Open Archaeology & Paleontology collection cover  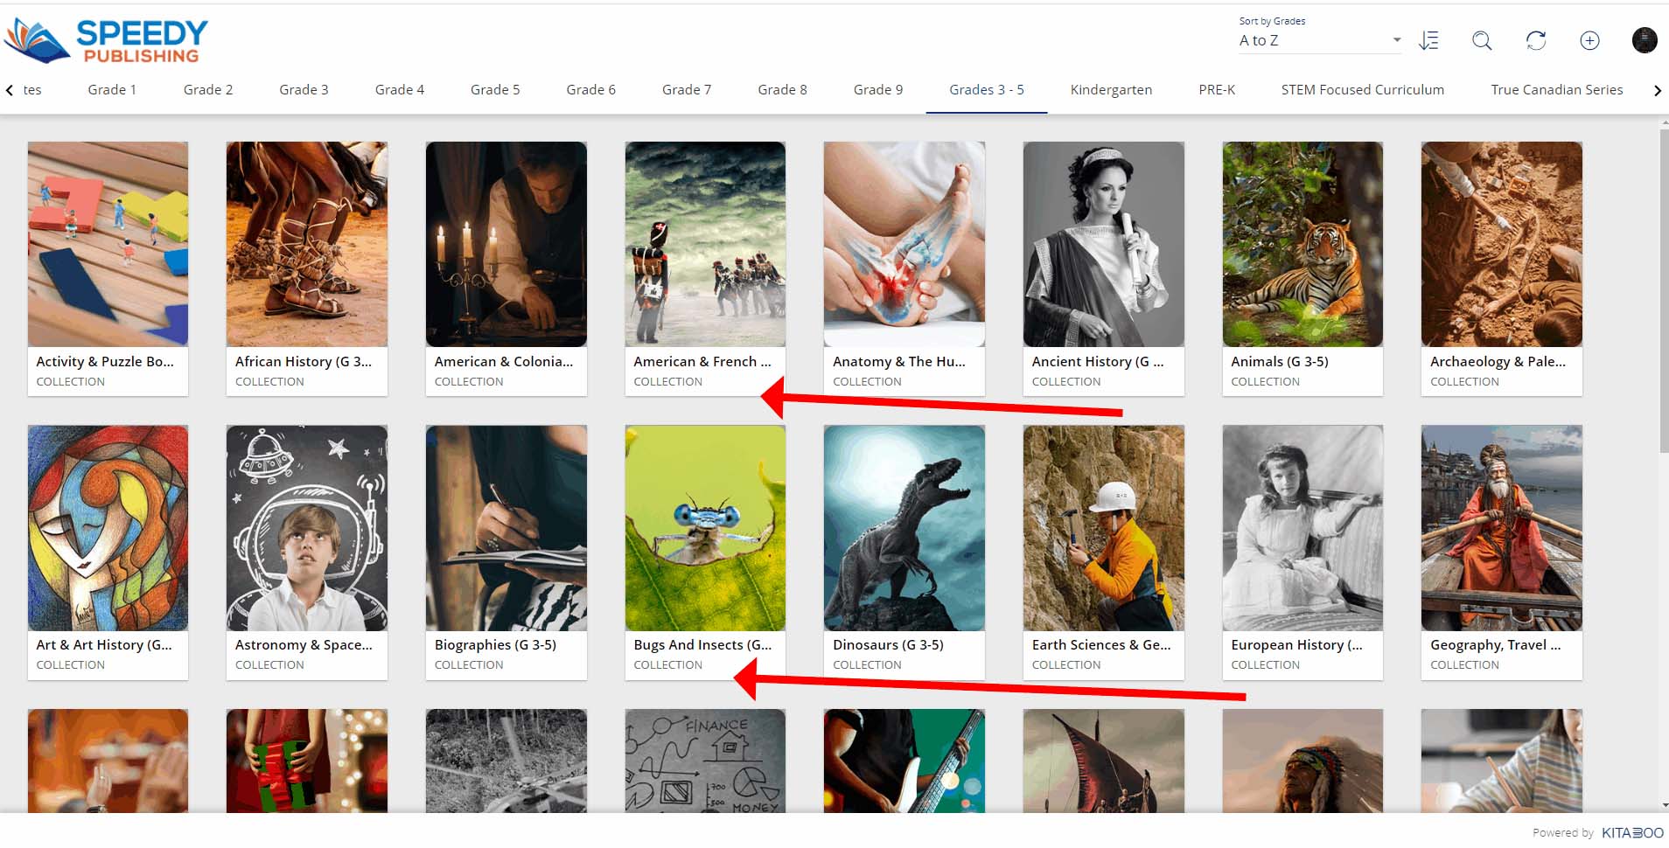(x=1502, y=244)
